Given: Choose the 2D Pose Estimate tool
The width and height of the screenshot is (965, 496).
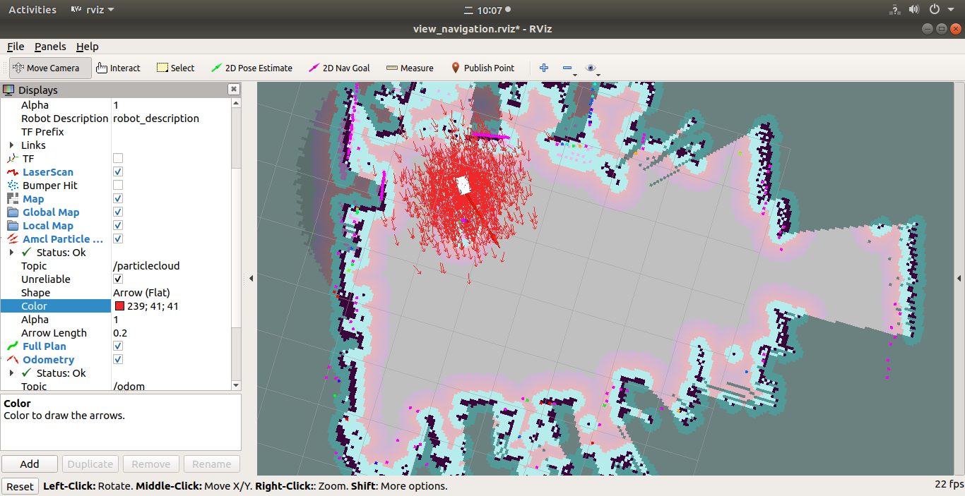Looking at the screenshot, I should pyautogui.click(x=251, y=68).
